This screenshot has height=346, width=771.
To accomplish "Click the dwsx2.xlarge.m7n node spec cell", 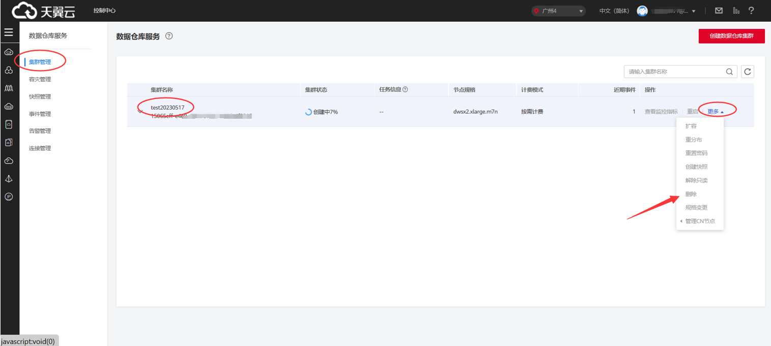I will point(476,112).
